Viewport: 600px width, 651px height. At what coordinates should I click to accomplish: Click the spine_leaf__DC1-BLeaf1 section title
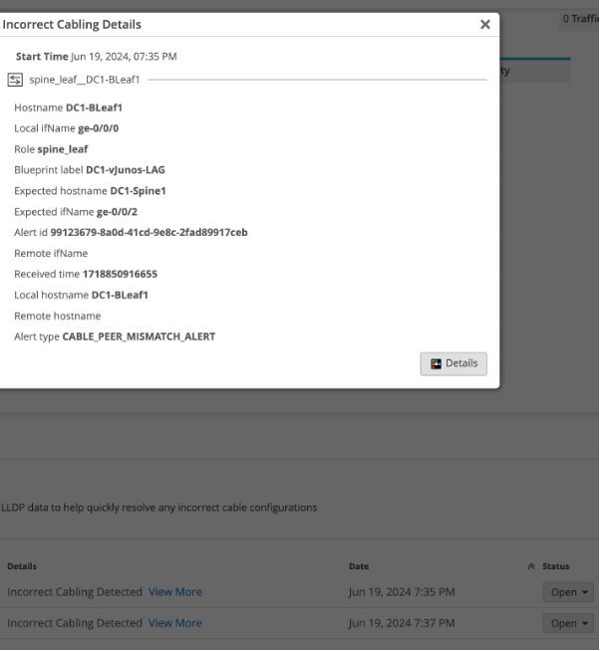tap(85, 80)
